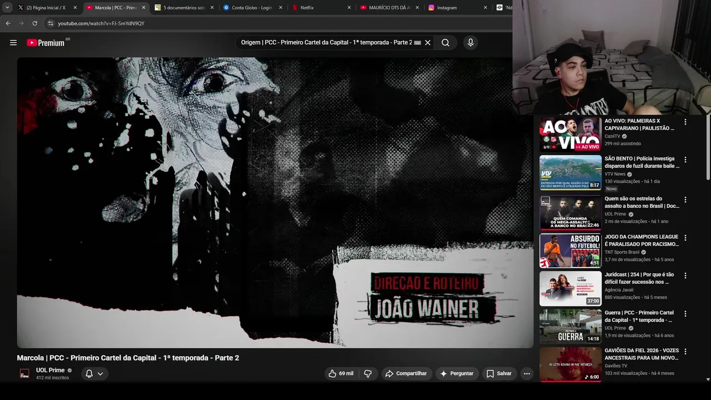The image size is (711, 400).
Task: Click title 'Quem são os estrelas do assalto'
Action: click(642, 202)
